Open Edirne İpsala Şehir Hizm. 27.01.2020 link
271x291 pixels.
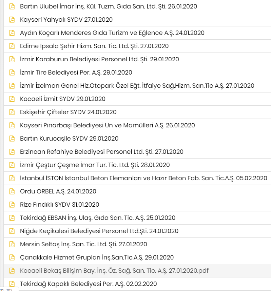click(x=94, y=46)
